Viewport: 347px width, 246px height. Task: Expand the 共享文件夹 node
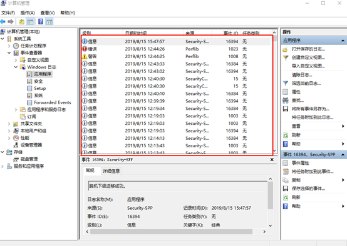9,124
